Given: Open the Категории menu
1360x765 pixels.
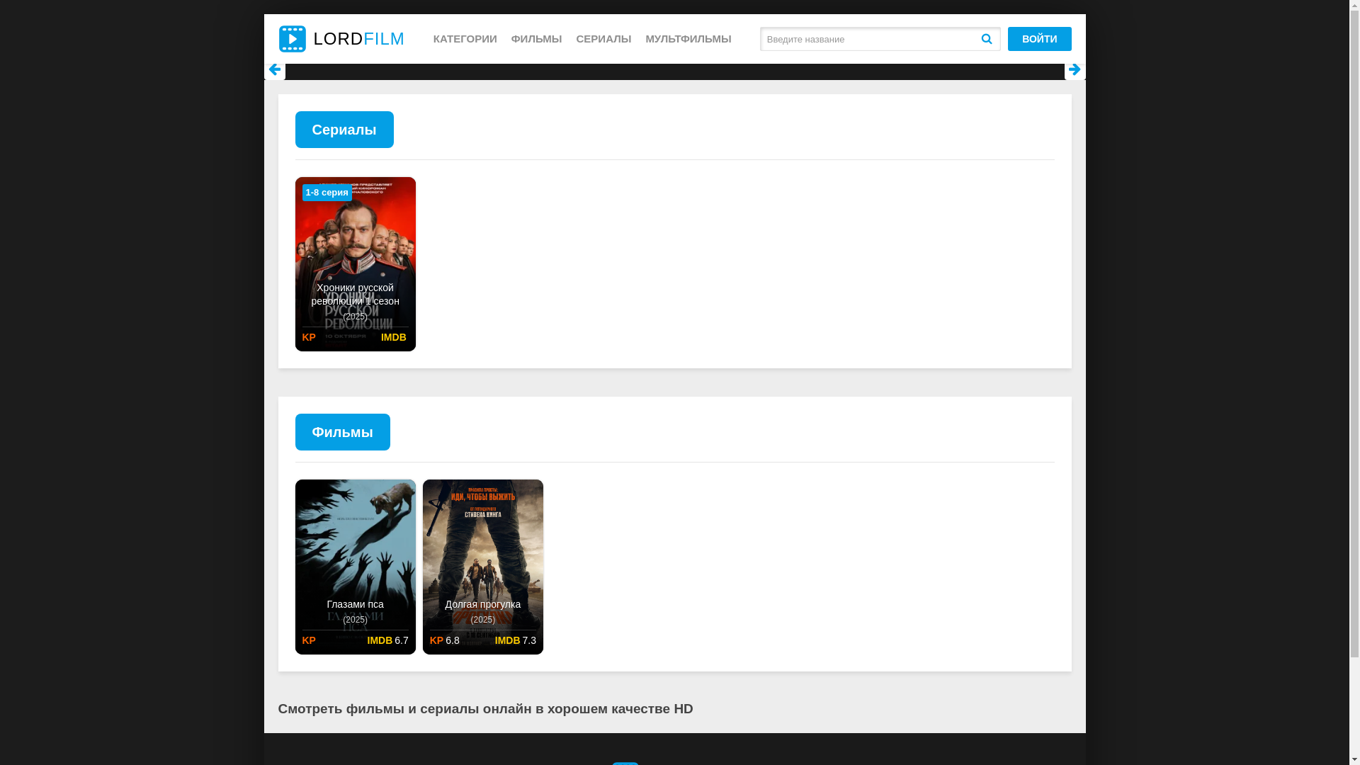Looking at the screenshot, I should (465, 39).
